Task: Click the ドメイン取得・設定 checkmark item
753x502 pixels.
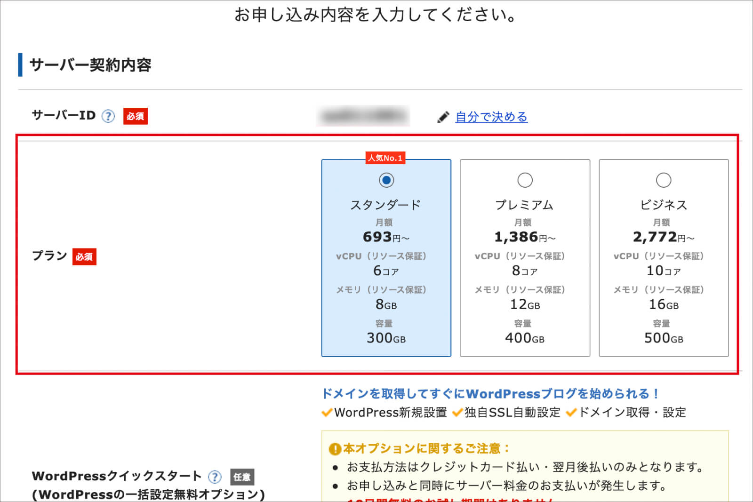Action: (626, 413)
